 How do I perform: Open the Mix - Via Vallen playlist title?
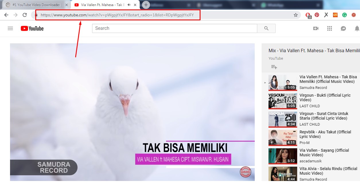(x=314, y=50)
